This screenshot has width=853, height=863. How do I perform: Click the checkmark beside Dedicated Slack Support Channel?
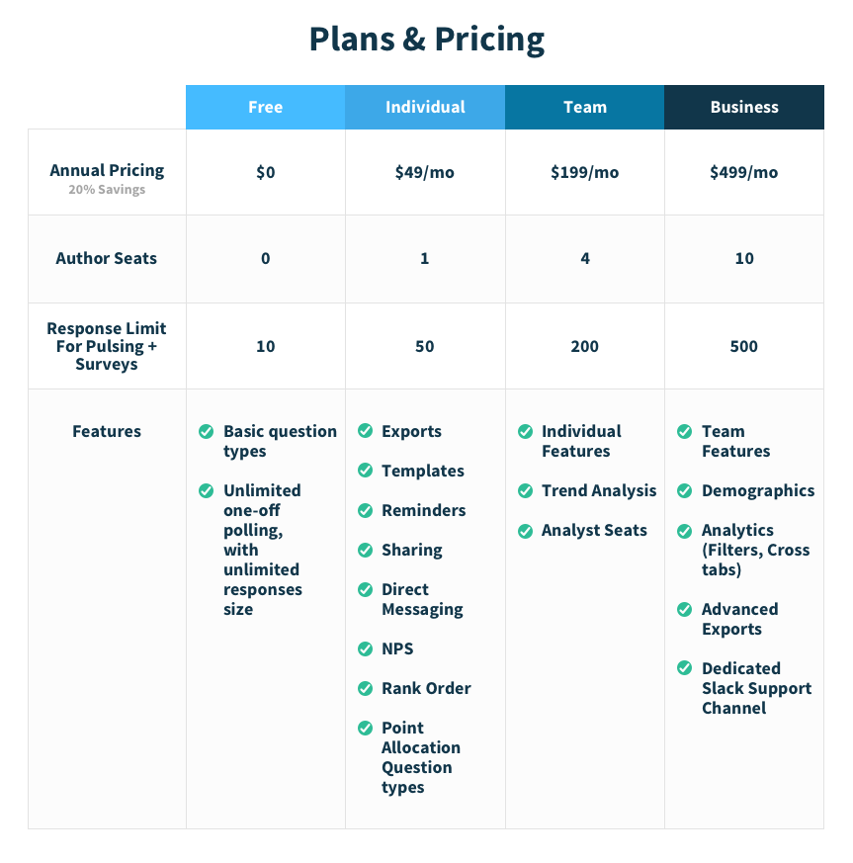pyautogui.click(x=685, y=668)
